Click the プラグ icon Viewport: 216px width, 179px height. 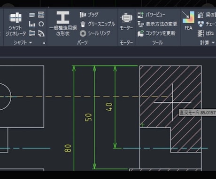point(83,15)
